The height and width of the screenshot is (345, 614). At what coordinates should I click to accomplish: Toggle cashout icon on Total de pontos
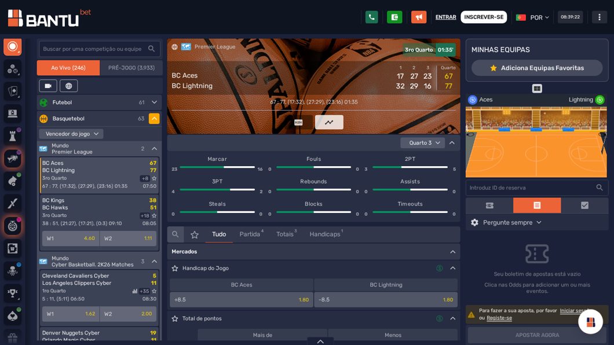click(439, 319)
